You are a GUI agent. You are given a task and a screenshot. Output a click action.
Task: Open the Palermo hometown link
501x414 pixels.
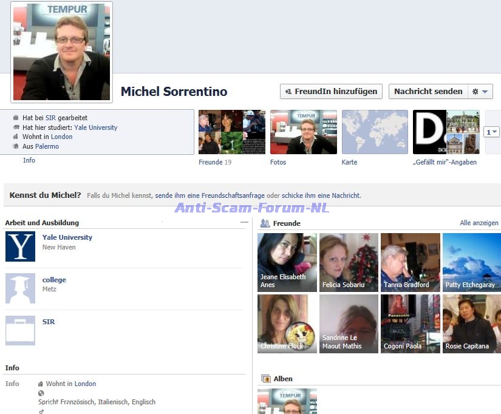coord(47,146)
